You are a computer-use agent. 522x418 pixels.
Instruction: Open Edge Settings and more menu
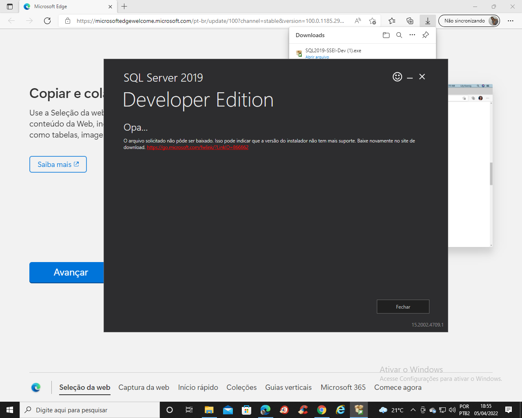tap(511, 21)
